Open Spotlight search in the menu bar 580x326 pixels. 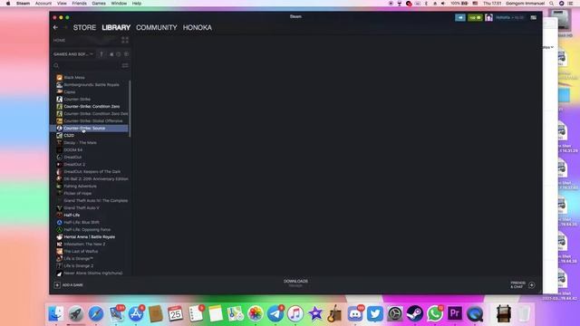[x=552, y=4]
